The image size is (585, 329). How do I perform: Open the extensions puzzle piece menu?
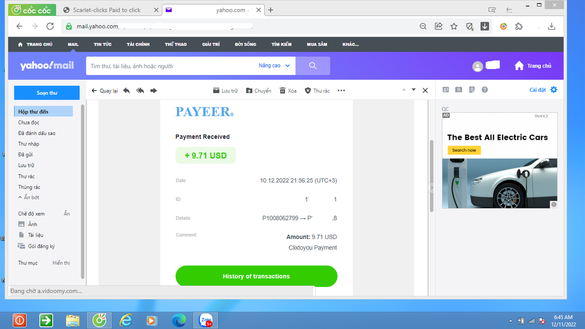coord(519,27)
